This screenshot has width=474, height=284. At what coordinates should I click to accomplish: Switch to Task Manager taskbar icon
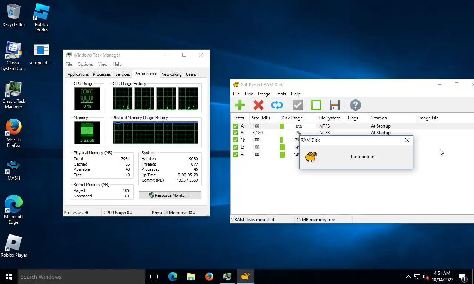(227, 277)
